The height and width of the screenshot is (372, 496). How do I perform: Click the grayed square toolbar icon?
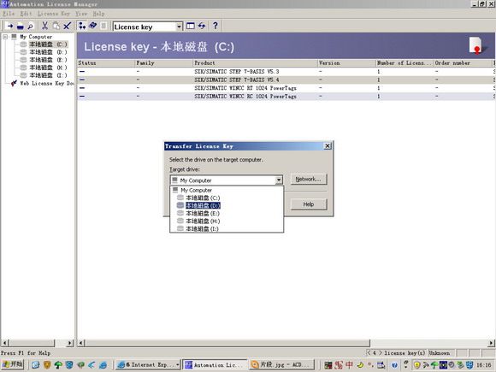pos(103,26)
